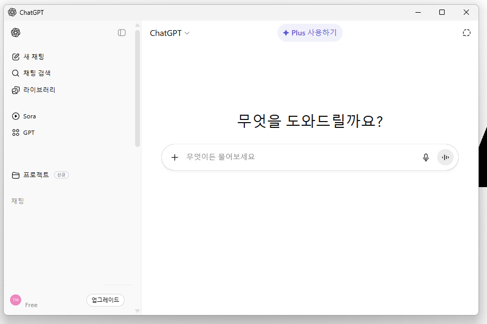The image size is (487, 324).
Task: Click the 채팅 section heading
Action: [x=17, y=201]
